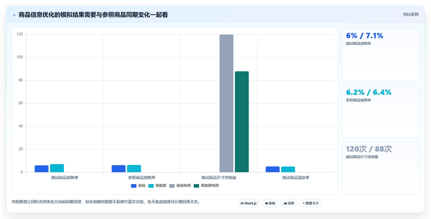Viewport: 431px width, 219px height.
Task: Click the 100 y-axis tick label
Action: tap(20, 57)
